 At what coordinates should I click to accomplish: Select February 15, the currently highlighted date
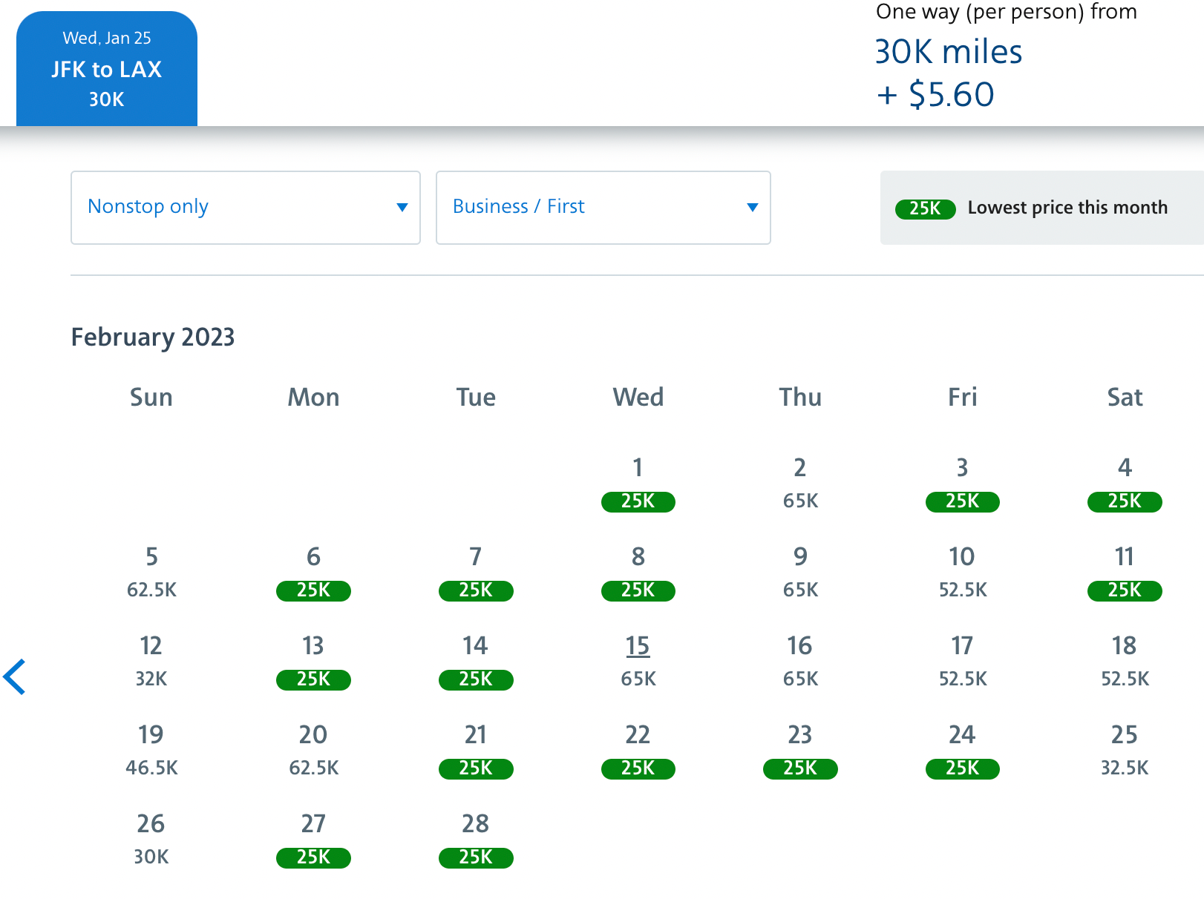(637, 646)
